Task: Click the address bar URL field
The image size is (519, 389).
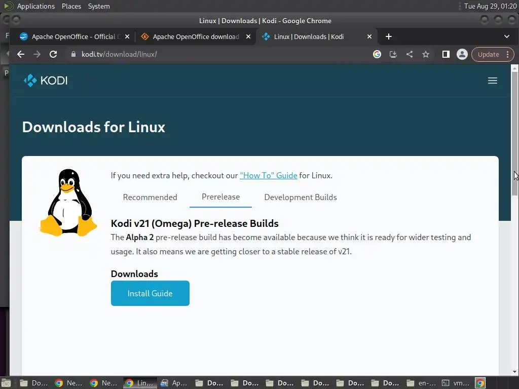Action: click(x=218, y=54)
